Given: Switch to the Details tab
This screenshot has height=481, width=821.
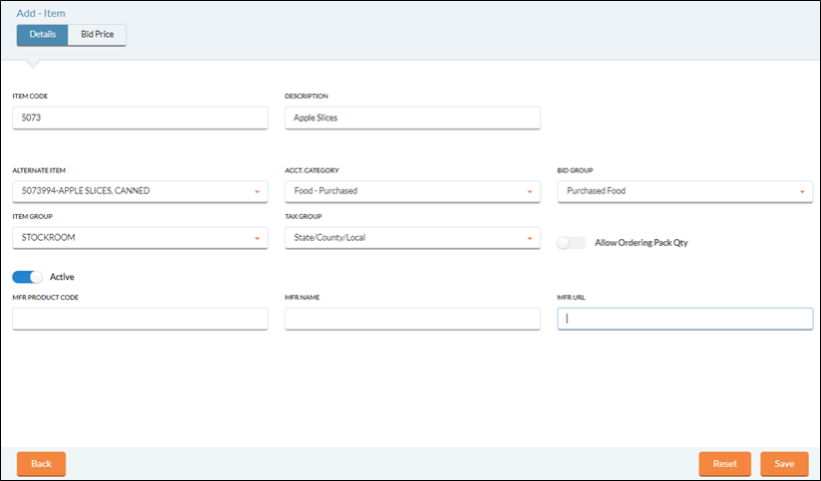Looking at the screenshot, I should tap(43, 35).
